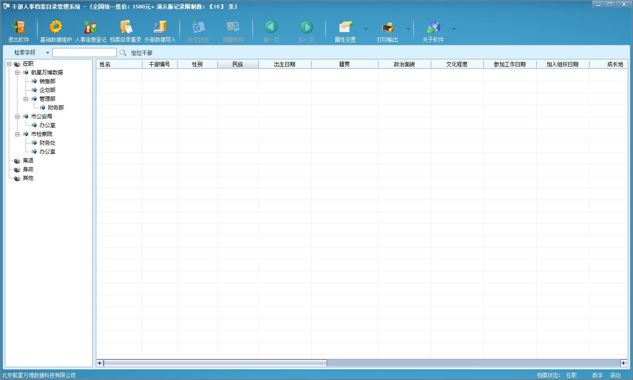Click the 退出软件 exit icon
Viewport: 633px width, 380px height.
(x=18, y=27)
